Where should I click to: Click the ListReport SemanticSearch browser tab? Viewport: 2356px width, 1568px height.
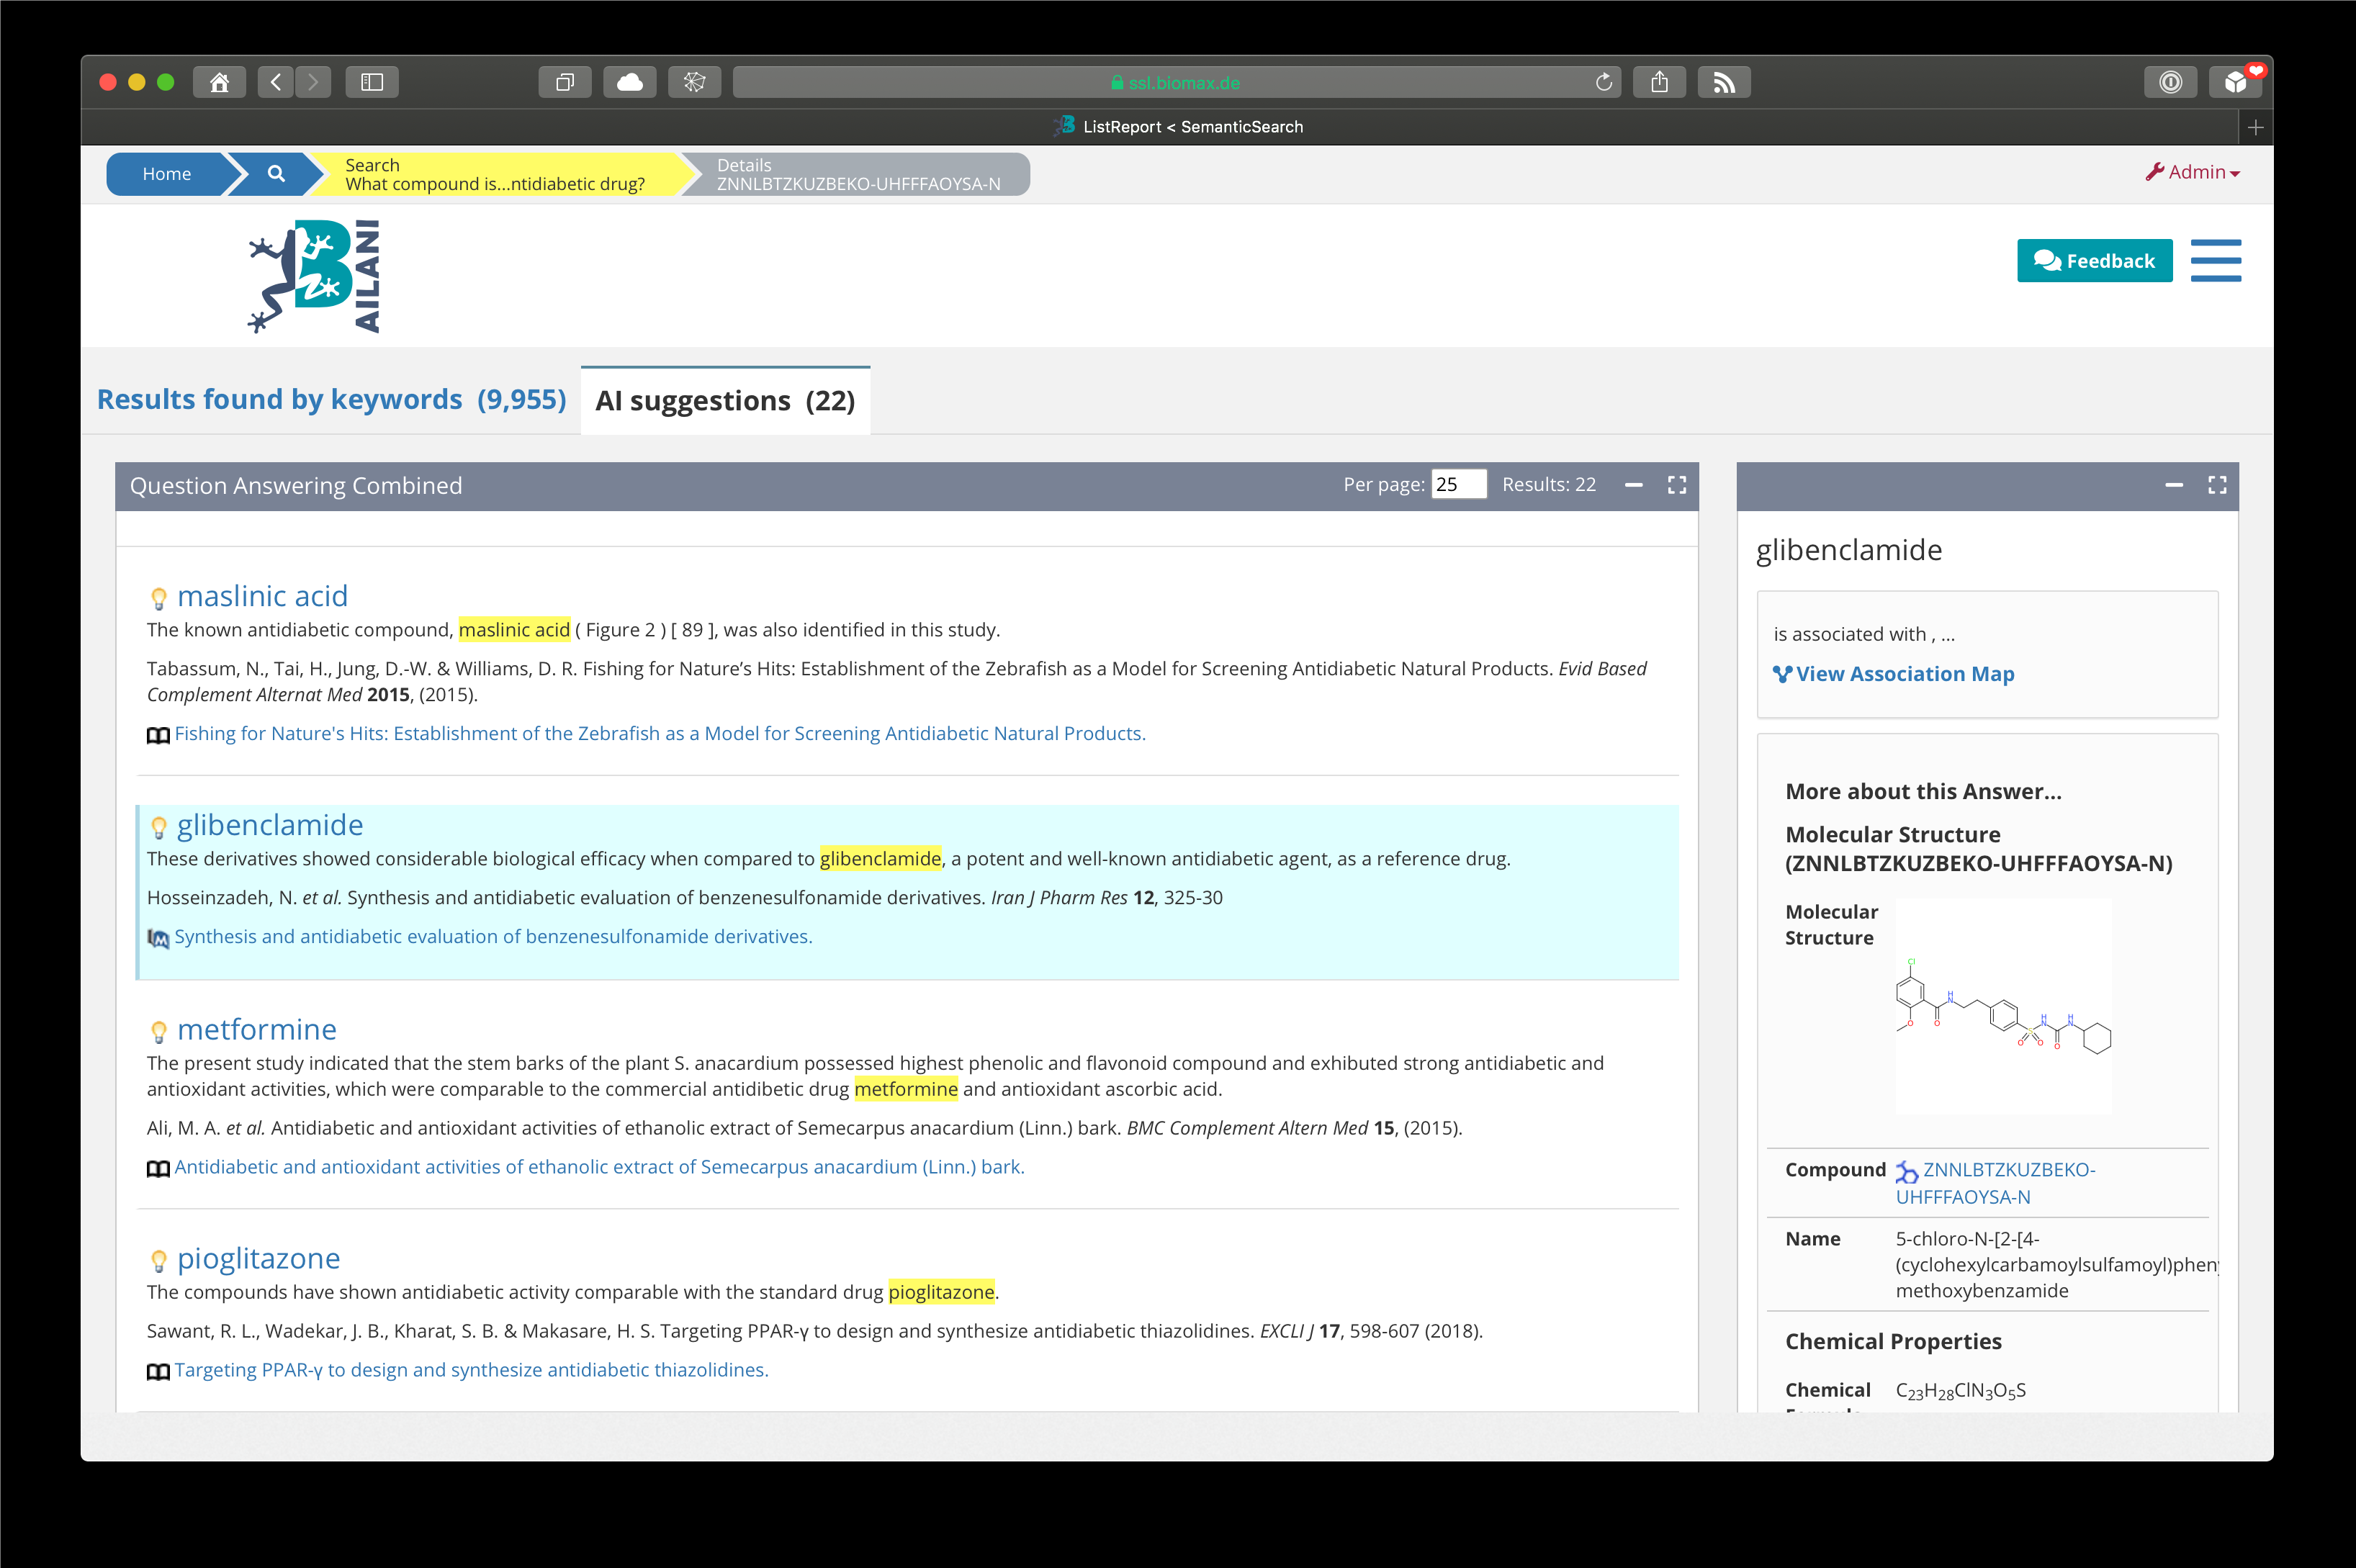pos(1178,127)
